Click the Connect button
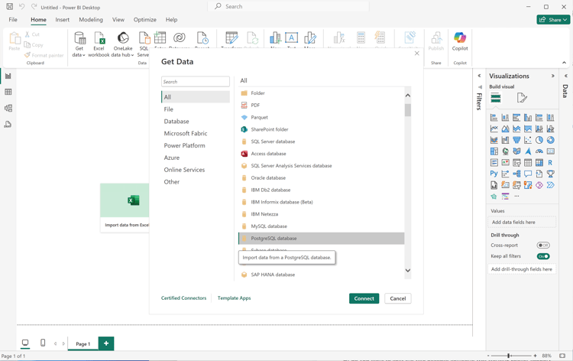573x361 pixels. coord(364,298)
